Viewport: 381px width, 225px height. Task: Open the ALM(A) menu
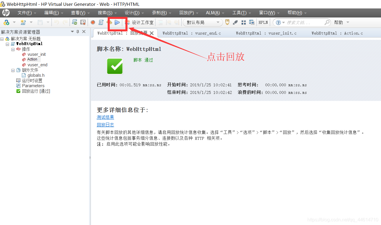click(x=215, y=13)
